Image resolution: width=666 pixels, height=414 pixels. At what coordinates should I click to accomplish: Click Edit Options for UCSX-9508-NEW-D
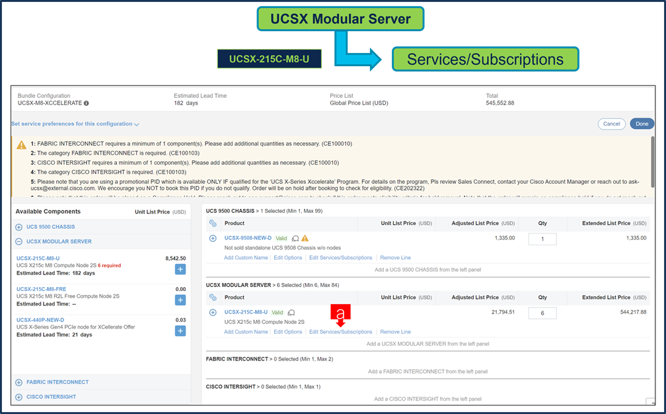pos(287,257)
